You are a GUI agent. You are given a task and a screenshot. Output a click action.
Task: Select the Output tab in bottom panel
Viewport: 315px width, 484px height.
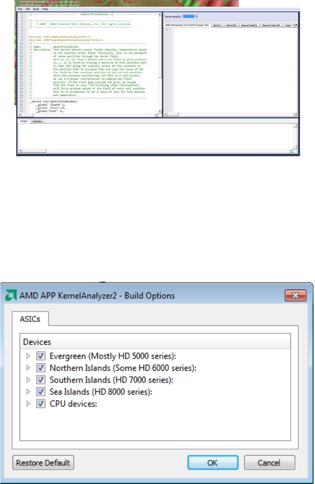point(24,121)
